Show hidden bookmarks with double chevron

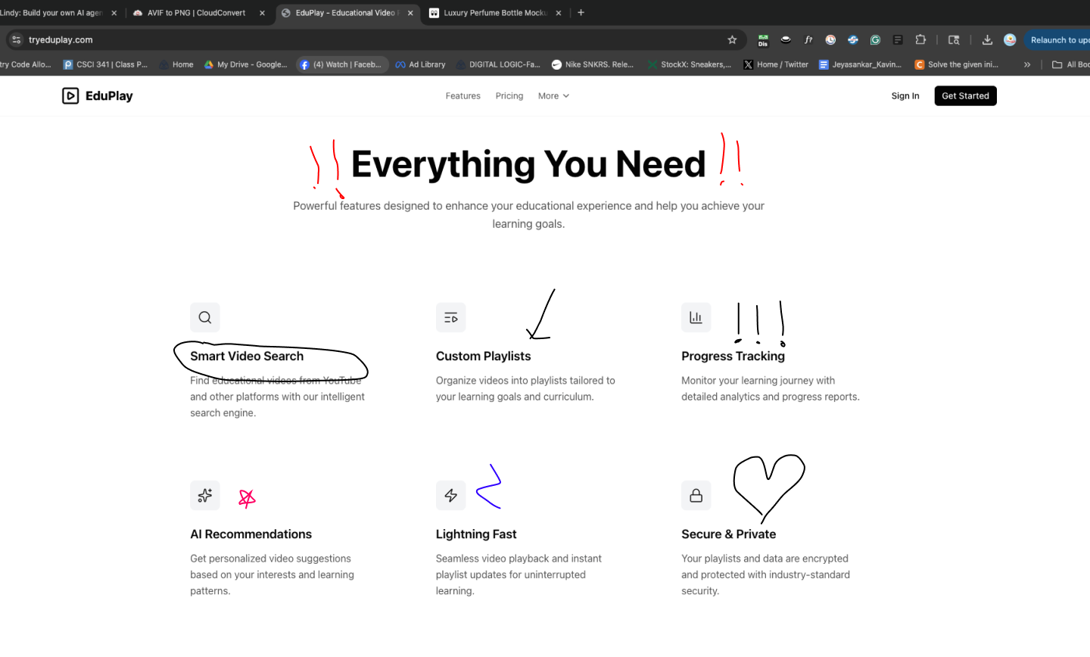pos(1027,64)
